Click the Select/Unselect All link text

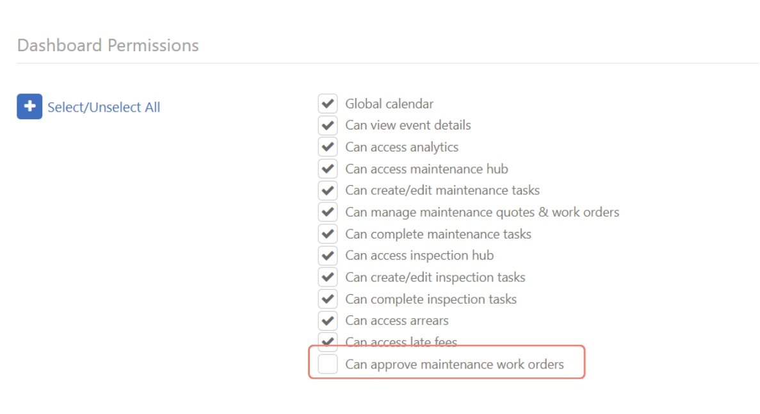pyautogui.click(x=104, y=107)
